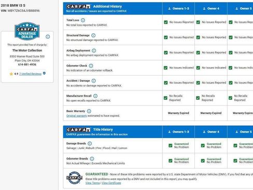The height and width of the screenshot is (190, 253).
Task: Open info icon next to Manufacturer Recall
Action: pos(95,96)
